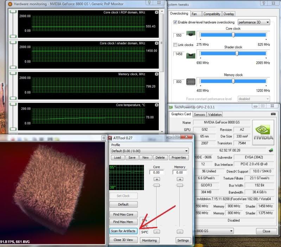The height and width of the screenshot is (247, 281).
Task: Disable driver-level hardware overclocking checkbox
Action: click(175, 22)
